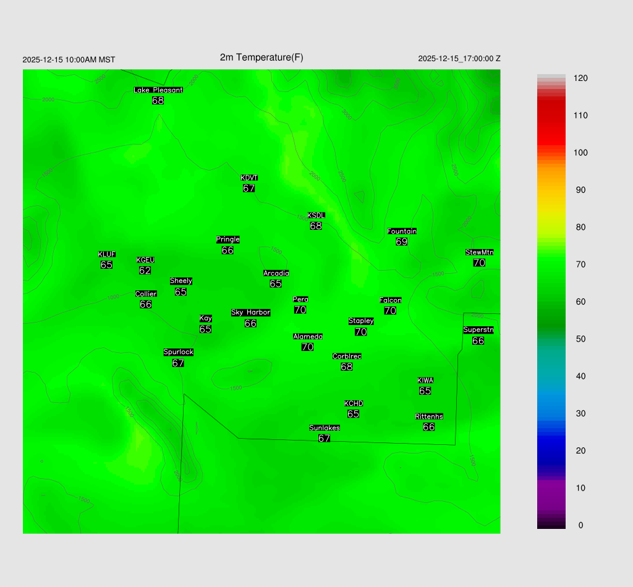Click the KSDL temperature reading

316,226
